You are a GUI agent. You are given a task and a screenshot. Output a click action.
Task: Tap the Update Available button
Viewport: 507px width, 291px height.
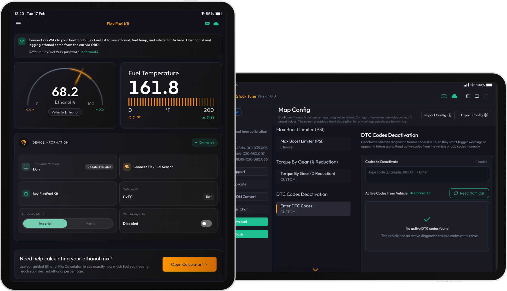point(99,167)
